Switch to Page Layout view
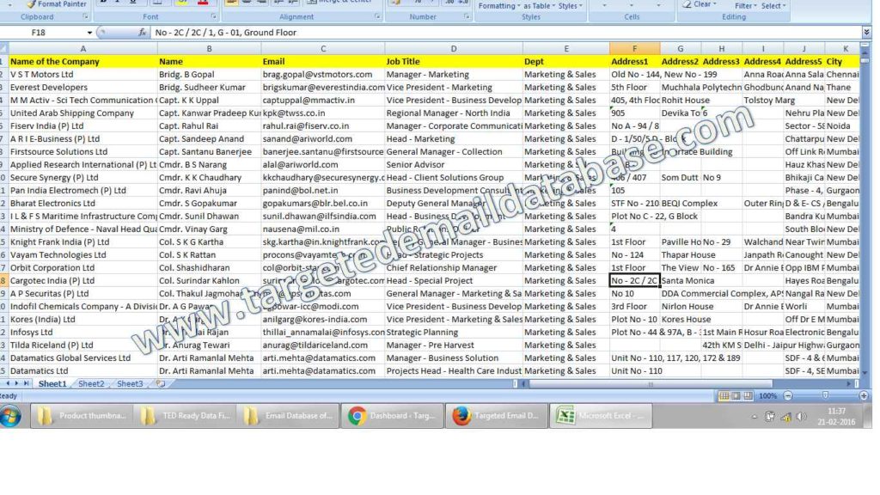The width and height of the screenshot is (880, 495). pos(736,395)
